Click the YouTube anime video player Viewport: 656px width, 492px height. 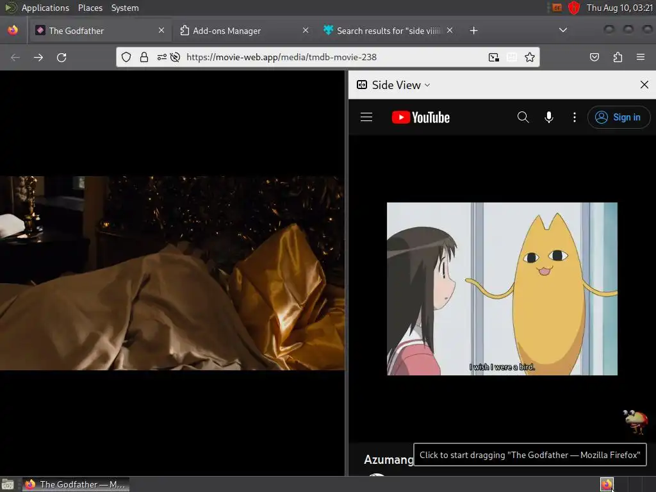502,289
